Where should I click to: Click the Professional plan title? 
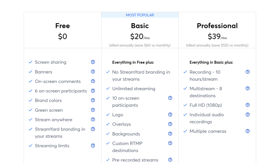(x=217, y=26)
